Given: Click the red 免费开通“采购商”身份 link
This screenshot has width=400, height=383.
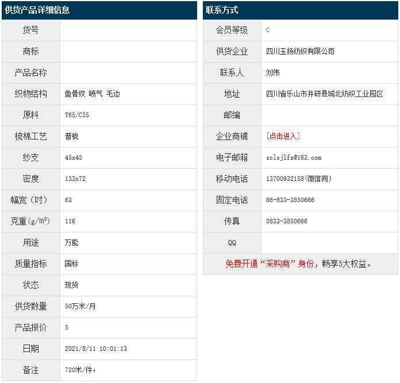Looking at the screenshot, I should [x=270, y=264].
